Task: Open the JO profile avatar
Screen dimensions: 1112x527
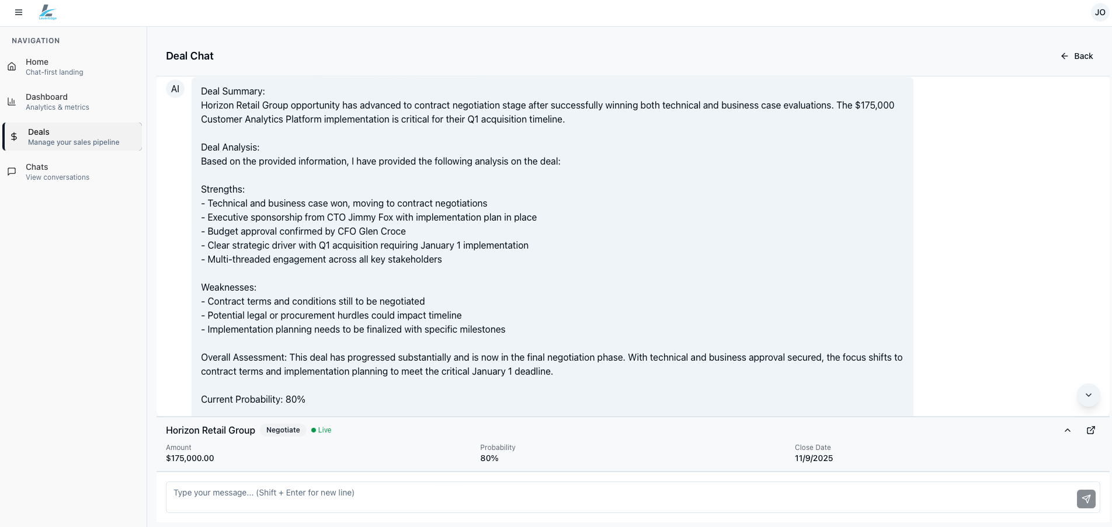Action: [1099, 12]
